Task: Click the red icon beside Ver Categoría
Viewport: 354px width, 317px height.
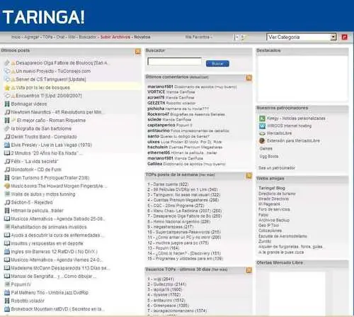Action: click(x=344, y=37)
